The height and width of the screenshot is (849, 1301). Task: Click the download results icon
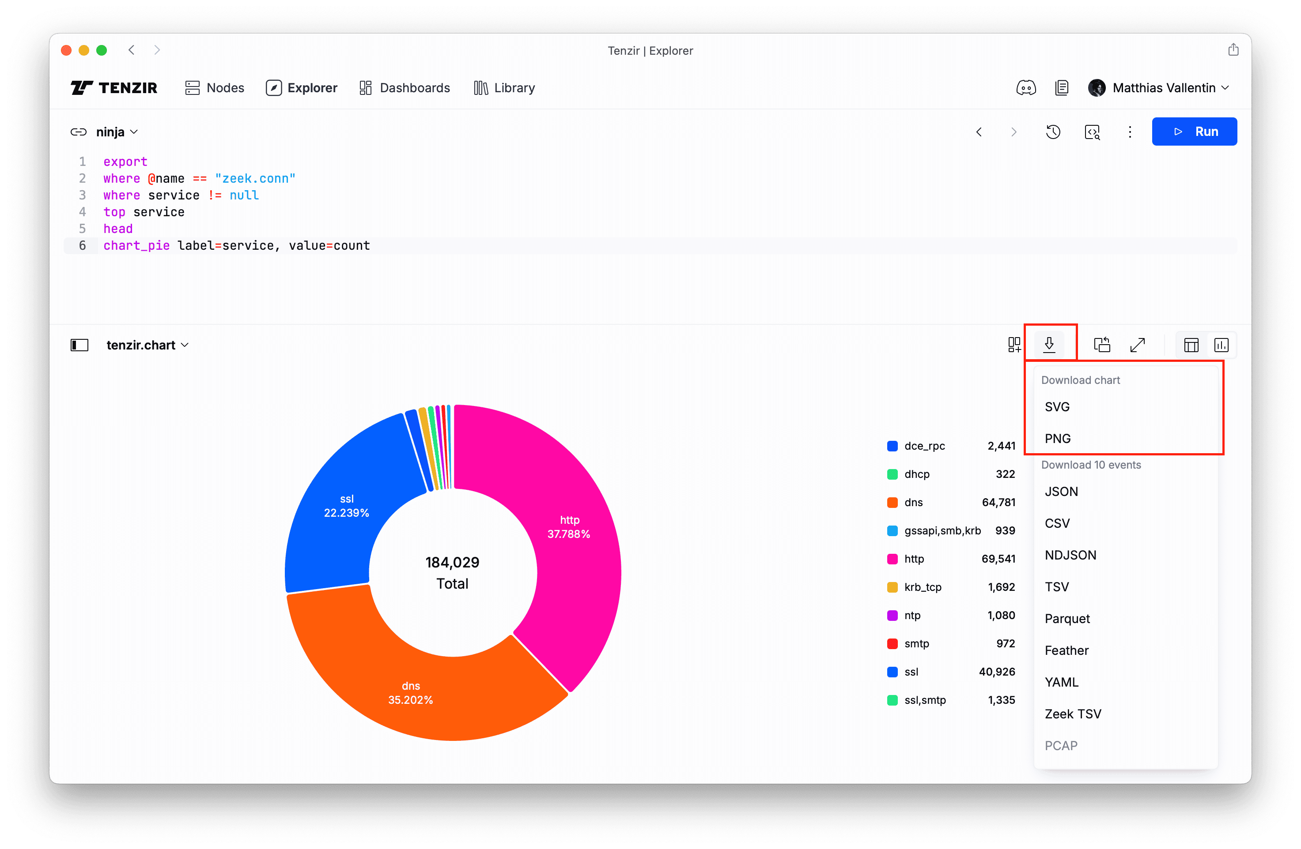point(1049,345)
